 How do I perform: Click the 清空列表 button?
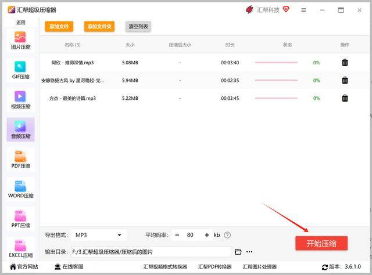(138, 27)
